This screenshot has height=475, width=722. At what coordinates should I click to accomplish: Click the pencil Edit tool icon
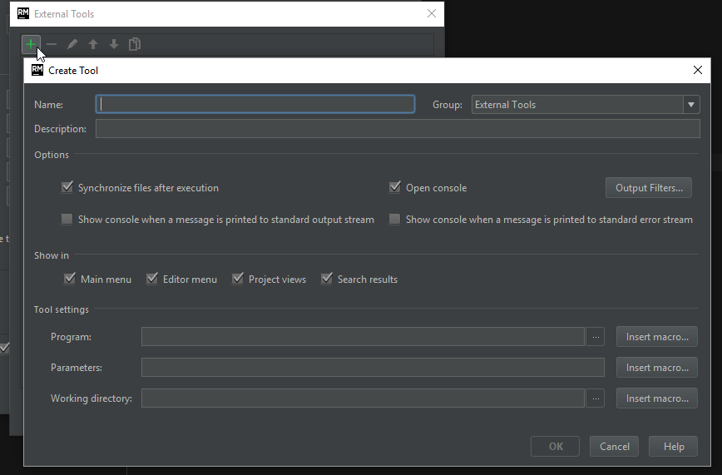click(72, 44)
